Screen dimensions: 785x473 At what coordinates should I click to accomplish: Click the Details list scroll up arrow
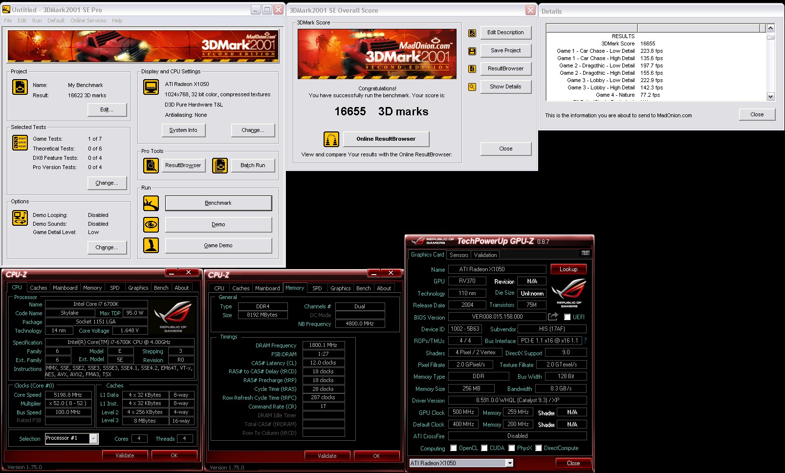coord(771,28)
